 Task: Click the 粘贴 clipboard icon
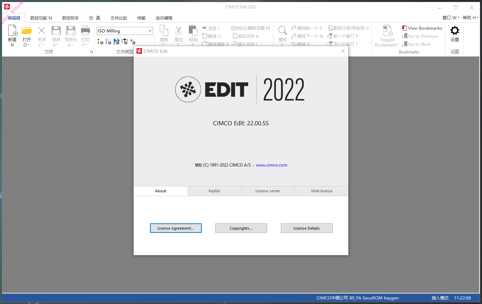[x=193, y=31]
